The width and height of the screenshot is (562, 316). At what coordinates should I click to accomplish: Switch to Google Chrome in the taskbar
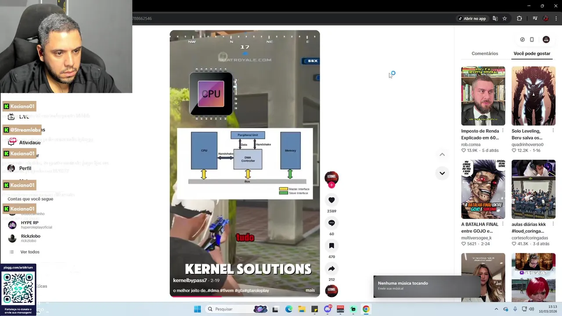coord(366,309)
